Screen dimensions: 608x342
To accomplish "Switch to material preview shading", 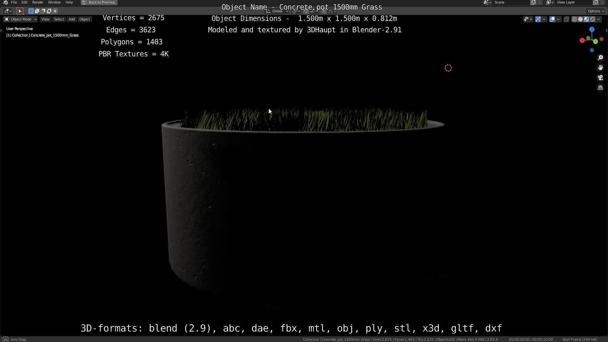I will (x=586, y=19).
